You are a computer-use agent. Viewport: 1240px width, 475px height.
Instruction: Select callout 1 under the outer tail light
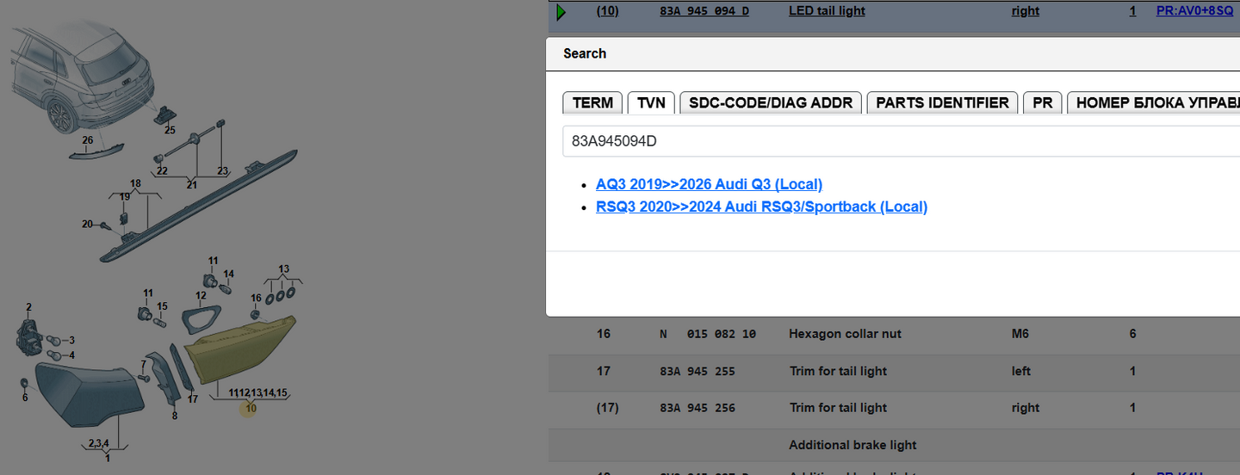coord(108,458)
